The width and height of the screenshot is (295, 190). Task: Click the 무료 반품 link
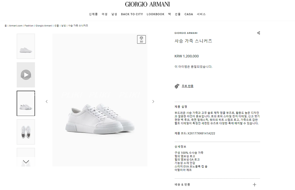[187, 86]
